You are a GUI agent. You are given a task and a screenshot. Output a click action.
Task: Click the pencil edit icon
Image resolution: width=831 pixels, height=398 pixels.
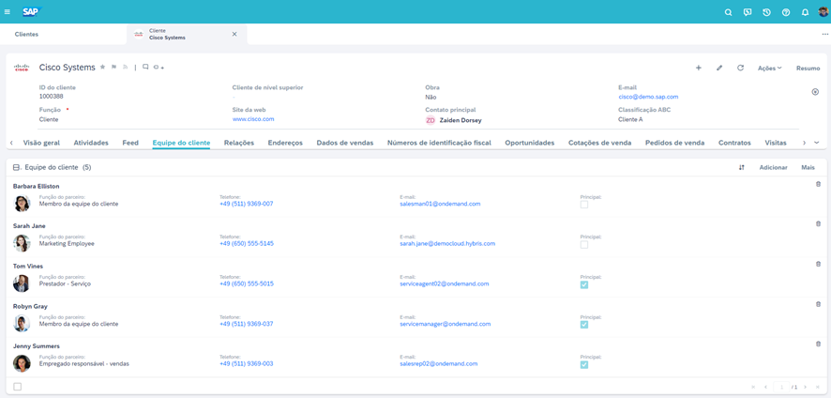point(719,68)
